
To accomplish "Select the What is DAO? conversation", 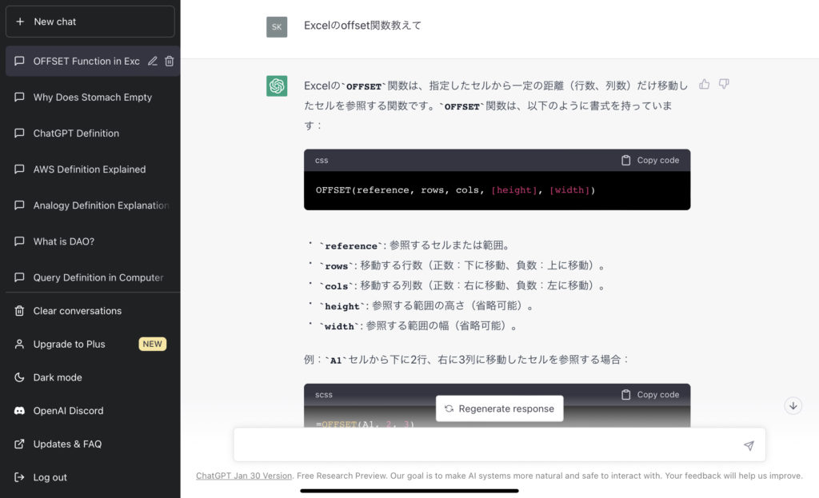I will [64, 241].
